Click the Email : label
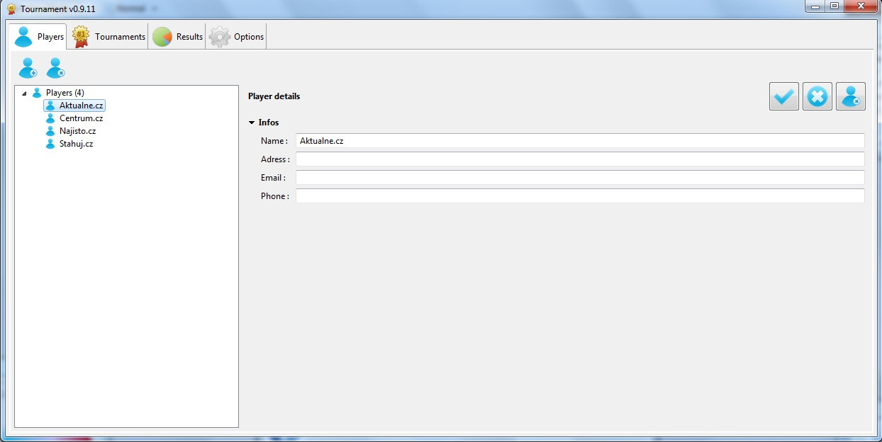The width and height of the screenshot is (882, 442). pos(273,178)
